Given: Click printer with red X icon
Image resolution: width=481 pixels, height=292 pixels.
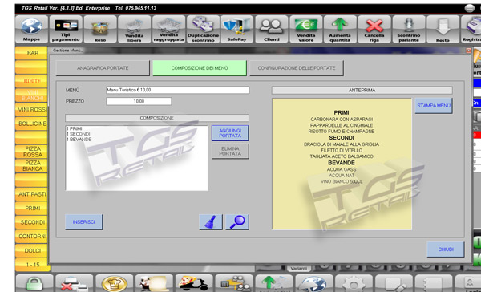Looking at the screenshot, I should point(75,283).
